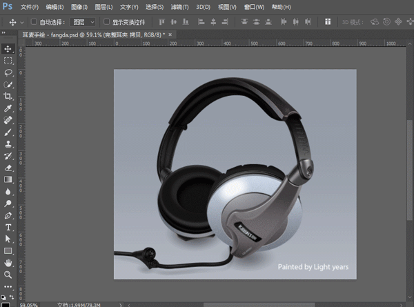Enable the 显示变换控件 checkbox
The image size is (414, 307).
106,21
